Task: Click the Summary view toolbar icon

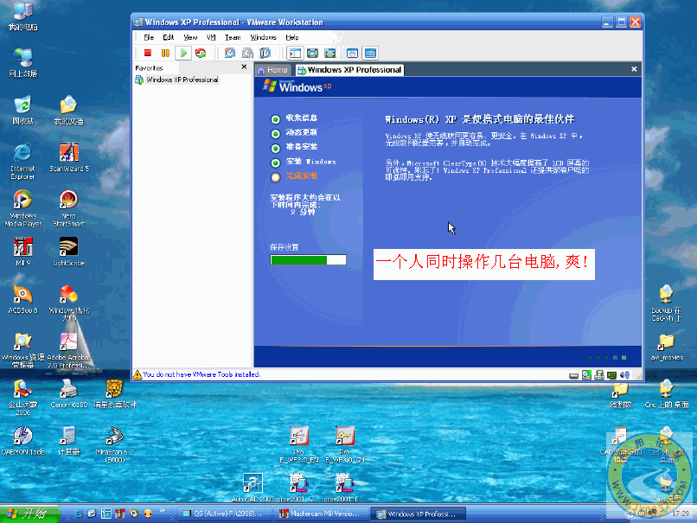Action: [352, 54]
